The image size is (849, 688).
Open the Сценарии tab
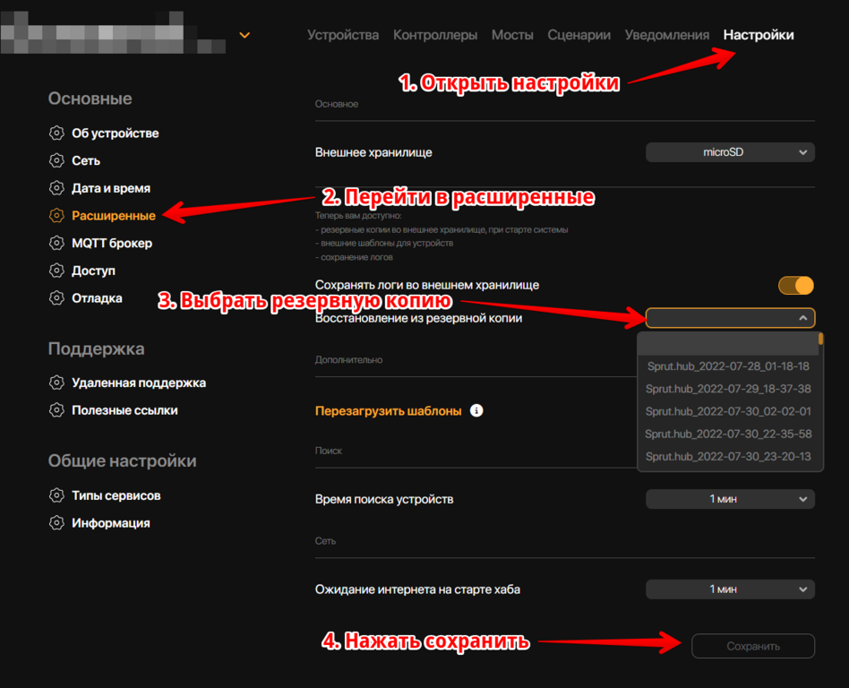coord(580,35)
